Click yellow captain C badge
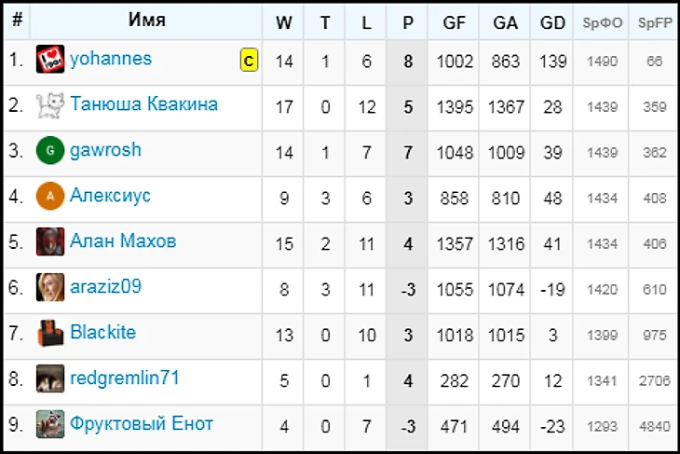The image size is (680, 454). pyautogui.click(x=249, y=62)
